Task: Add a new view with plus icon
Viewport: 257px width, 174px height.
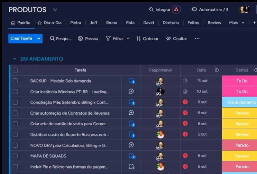Action: [254, 23]
